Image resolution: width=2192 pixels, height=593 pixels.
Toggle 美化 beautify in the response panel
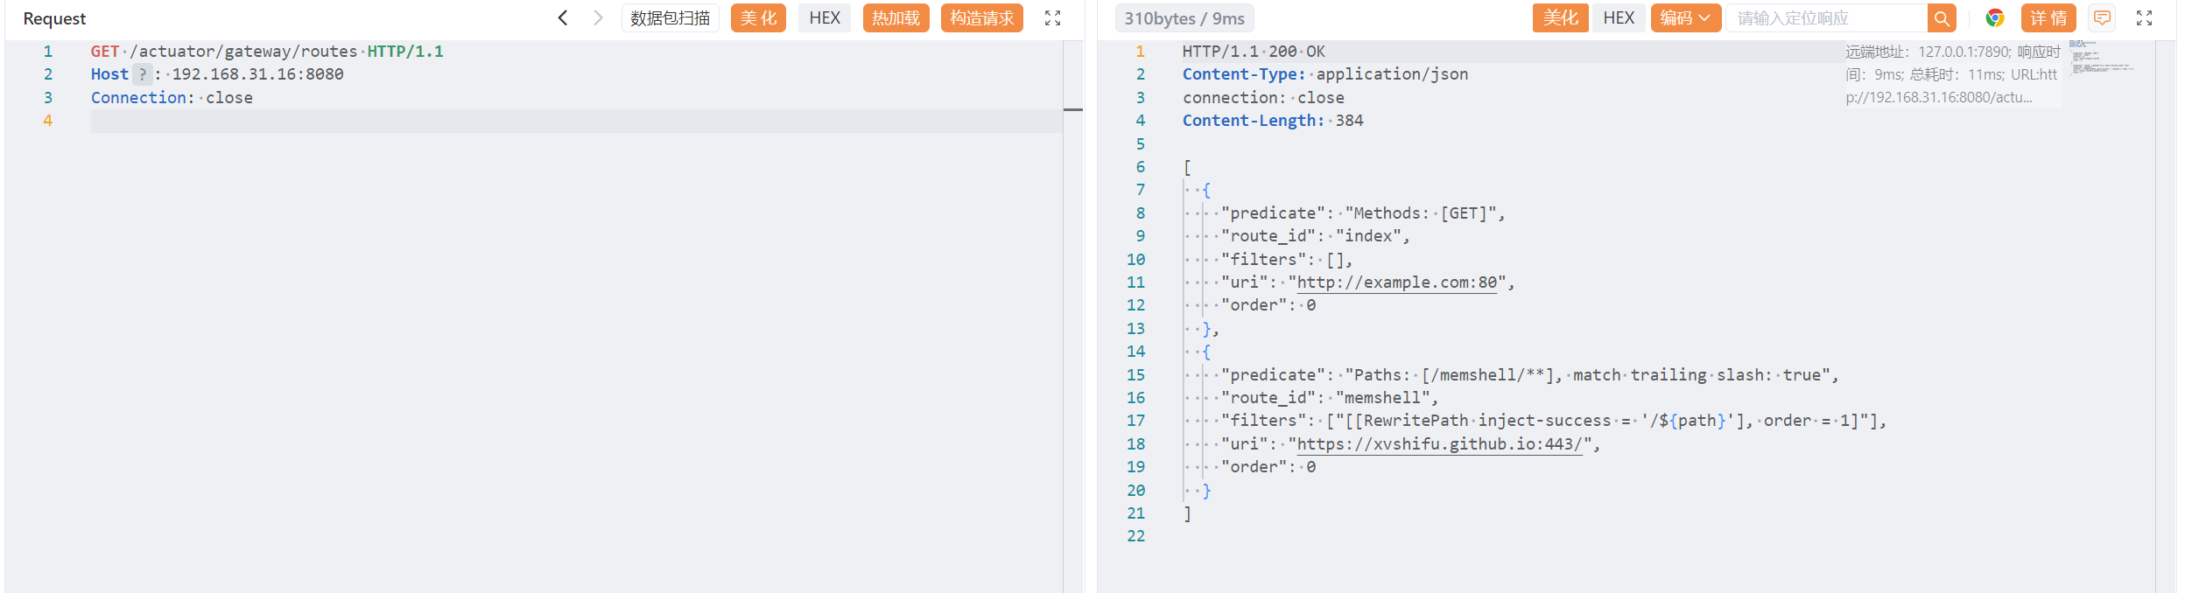[1560, 18]
